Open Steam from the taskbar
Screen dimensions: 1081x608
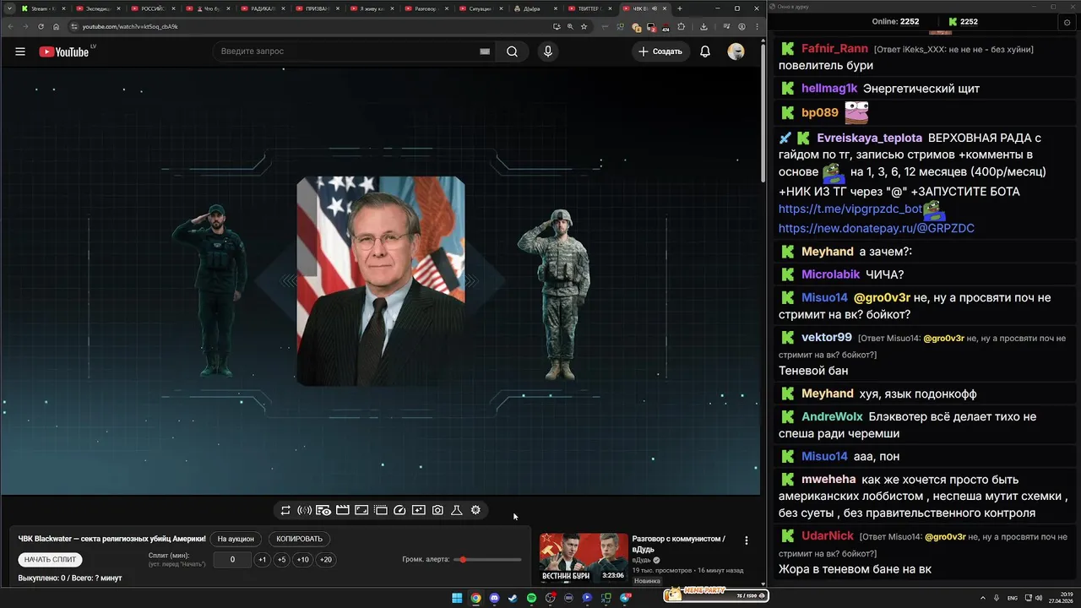(513, 598)
